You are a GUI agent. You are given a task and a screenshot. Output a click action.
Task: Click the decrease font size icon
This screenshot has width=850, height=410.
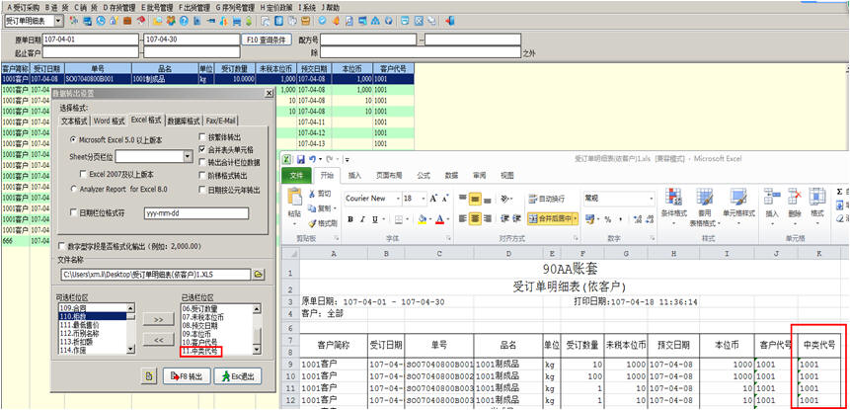coord(445,199)
